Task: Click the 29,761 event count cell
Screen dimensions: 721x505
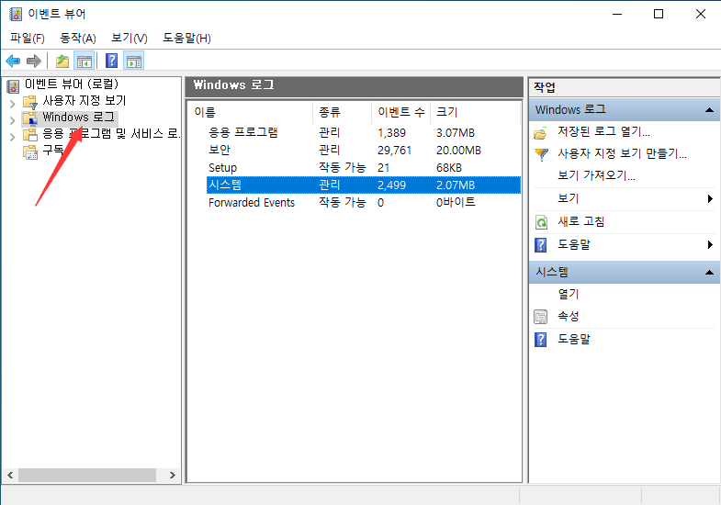Action: click(x=395, y=151)
